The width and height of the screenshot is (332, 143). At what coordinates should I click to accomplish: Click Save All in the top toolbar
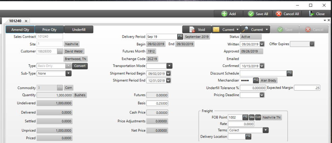258,14
